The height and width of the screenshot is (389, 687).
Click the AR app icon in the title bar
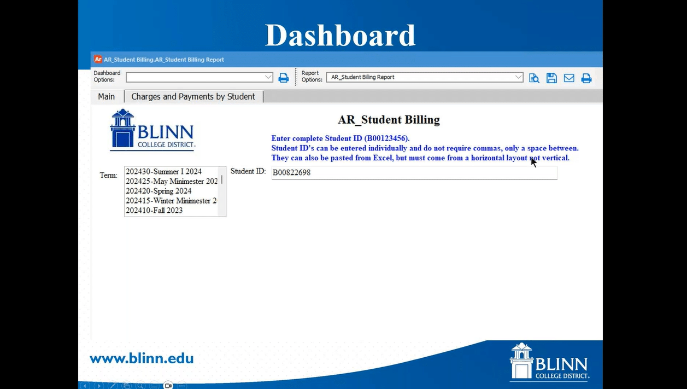click(98, 59)
